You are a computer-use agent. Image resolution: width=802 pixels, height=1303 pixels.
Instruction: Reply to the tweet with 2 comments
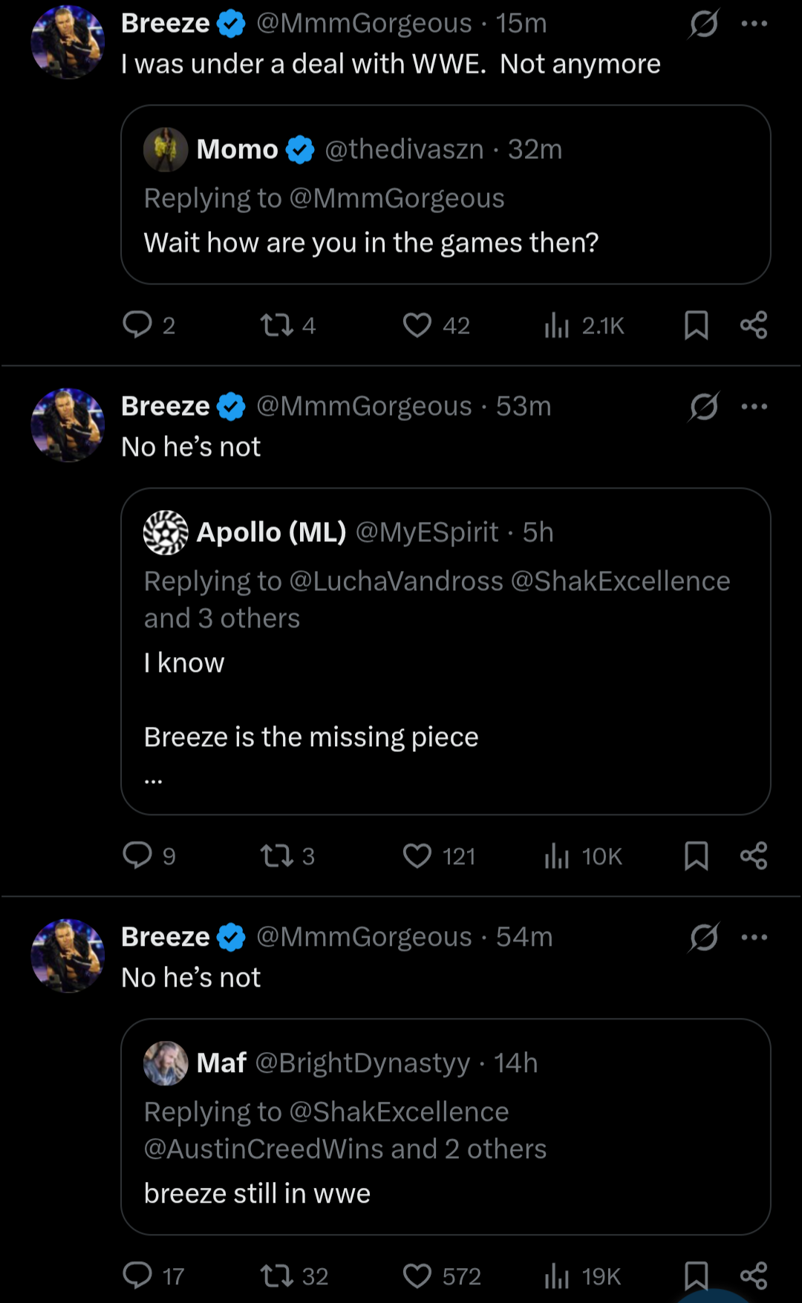pyautogui.click(x=137, y=325)
